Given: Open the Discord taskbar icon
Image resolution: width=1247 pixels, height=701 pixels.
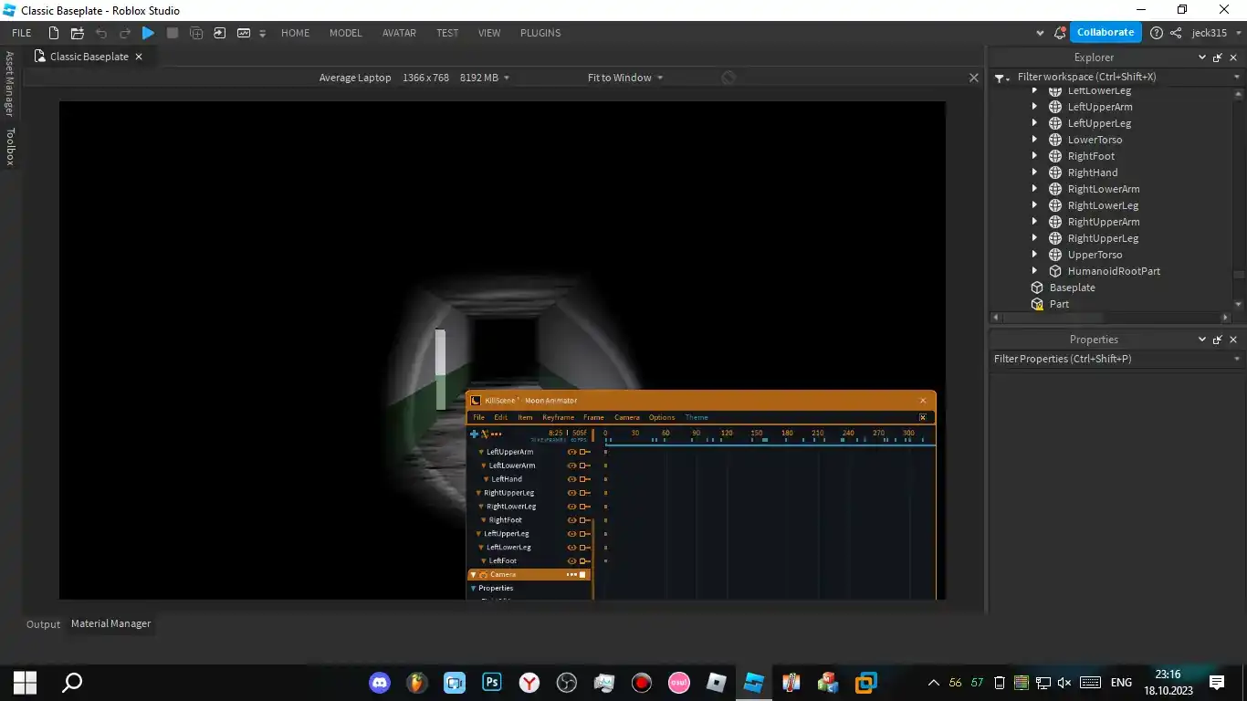Looking at the screenshot, I should pyautogui.click(x=379, y=683).
